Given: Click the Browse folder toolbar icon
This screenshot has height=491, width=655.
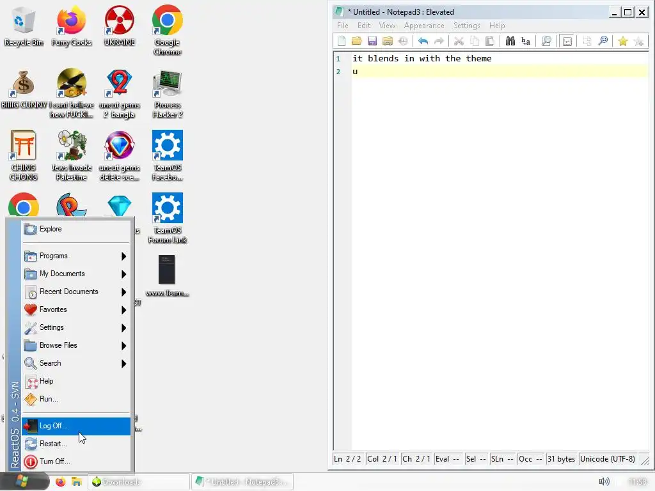Looking at the screenshot, I should [x=388, y=41].
